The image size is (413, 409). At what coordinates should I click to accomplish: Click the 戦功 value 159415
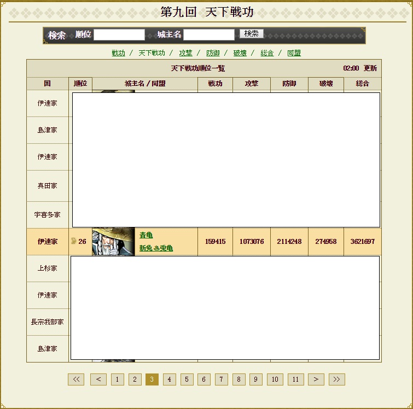(215, 242)
